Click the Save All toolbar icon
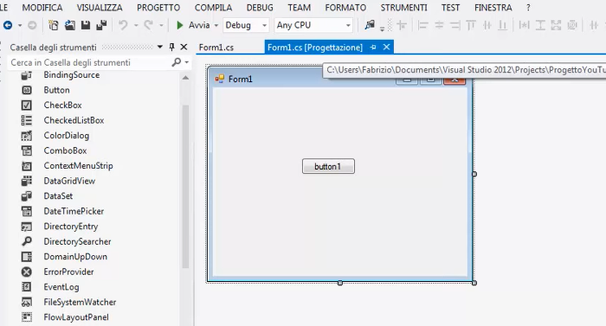Screen dimensions: 606x326 tap(101, 25)
